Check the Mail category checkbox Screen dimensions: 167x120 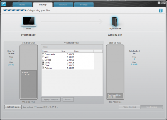point(43,57)
